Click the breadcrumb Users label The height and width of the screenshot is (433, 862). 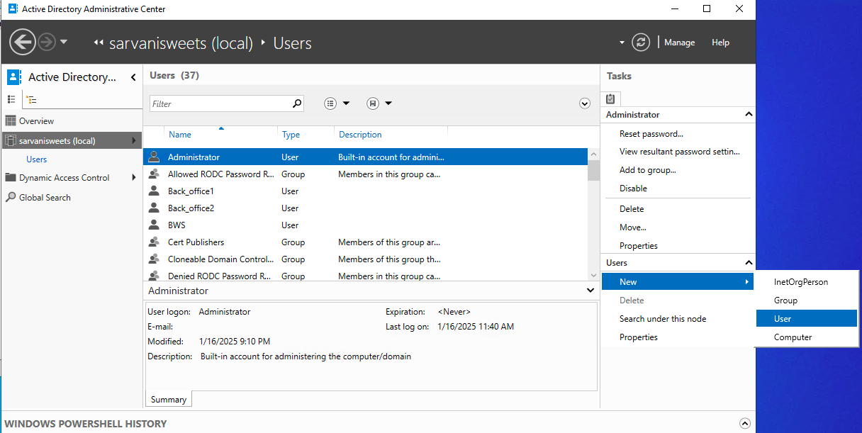292,43
